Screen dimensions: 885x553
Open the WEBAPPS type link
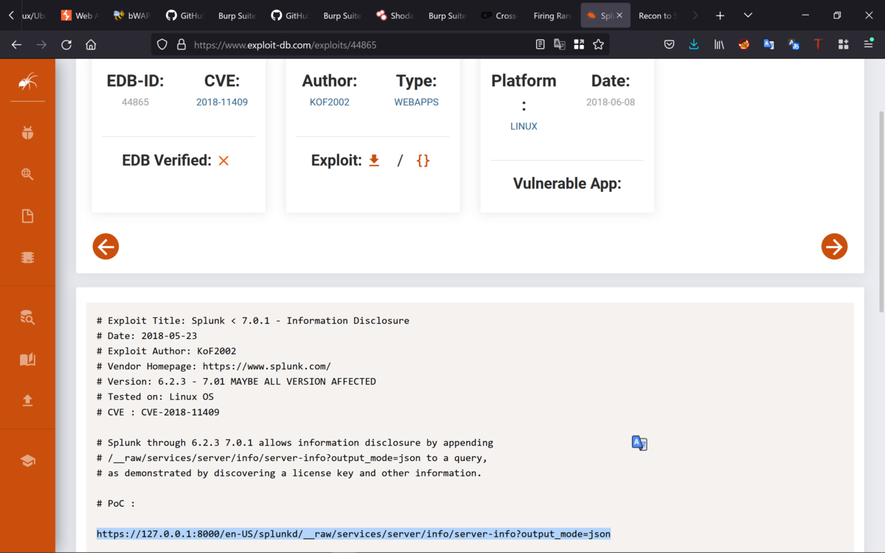[417, 102]
